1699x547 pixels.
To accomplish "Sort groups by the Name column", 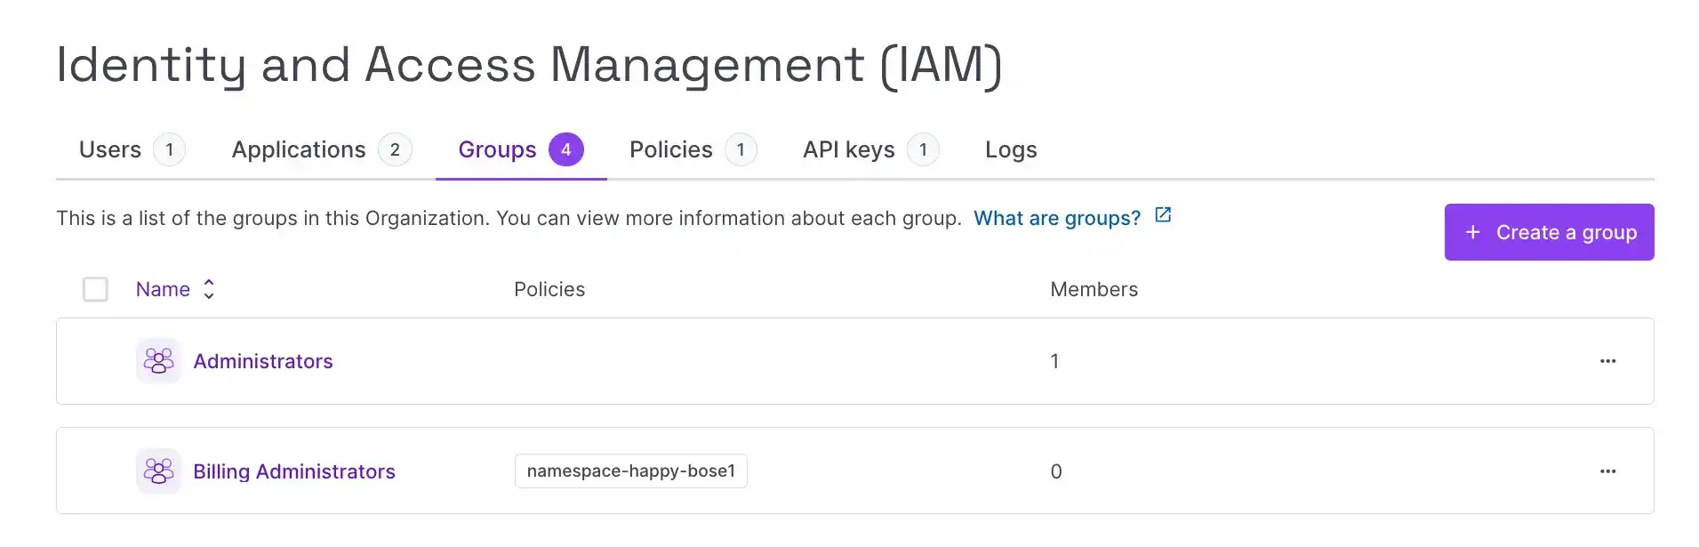I will [163, 289].
